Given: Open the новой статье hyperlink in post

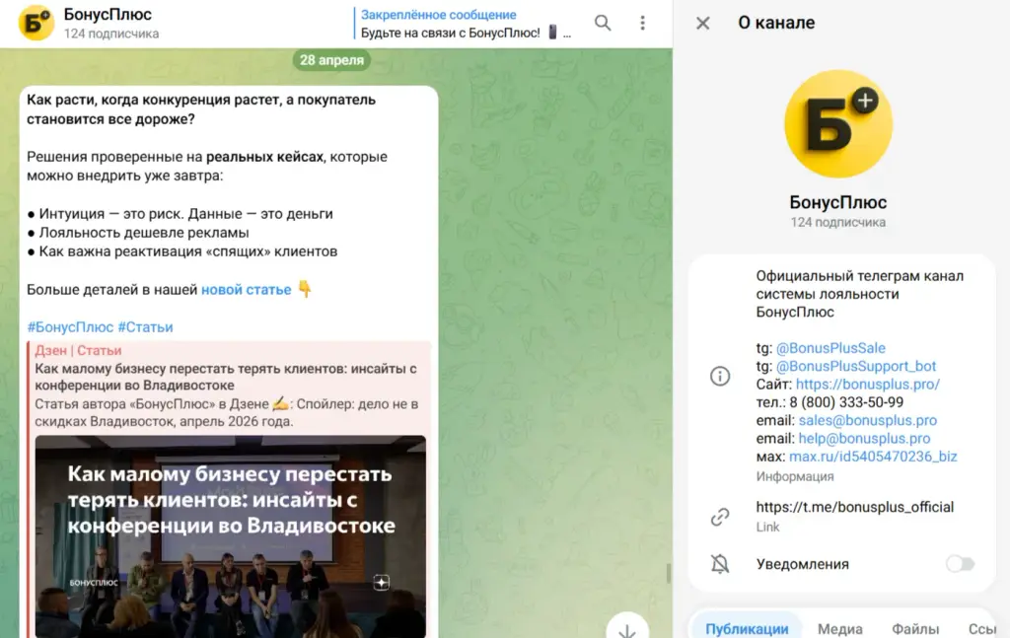Looking at the screenshot, I should [246, 290].
